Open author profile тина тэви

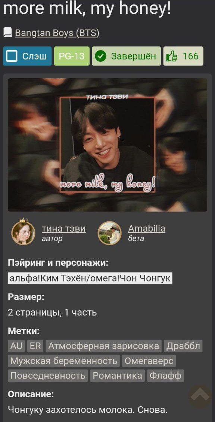63,228
